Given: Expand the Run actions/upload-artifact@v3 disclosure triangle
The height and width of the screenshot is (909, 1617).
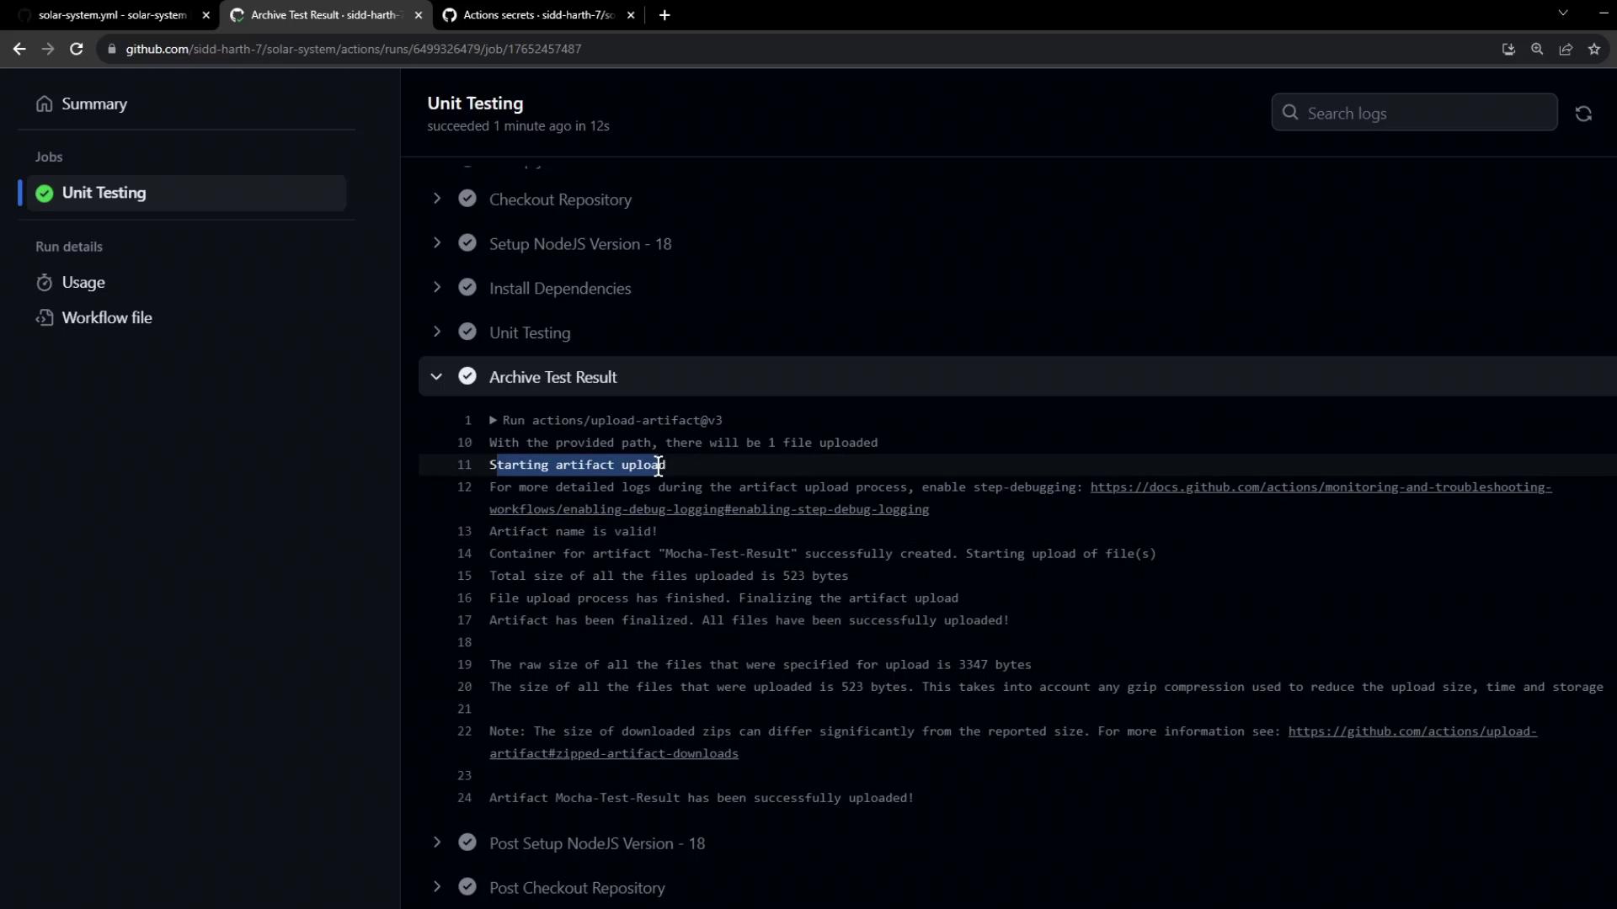Looking at the screenshot, I should [494, 420].
